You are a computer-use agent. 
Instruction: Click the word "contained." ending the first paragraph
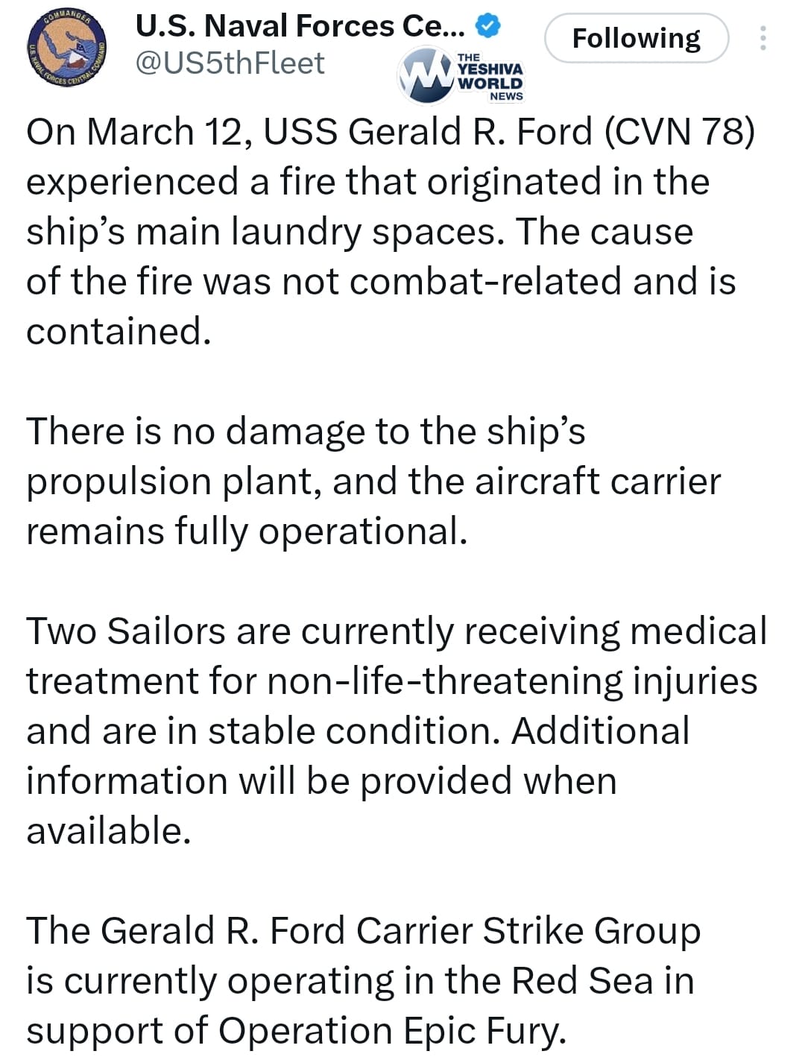click(119, 331)
